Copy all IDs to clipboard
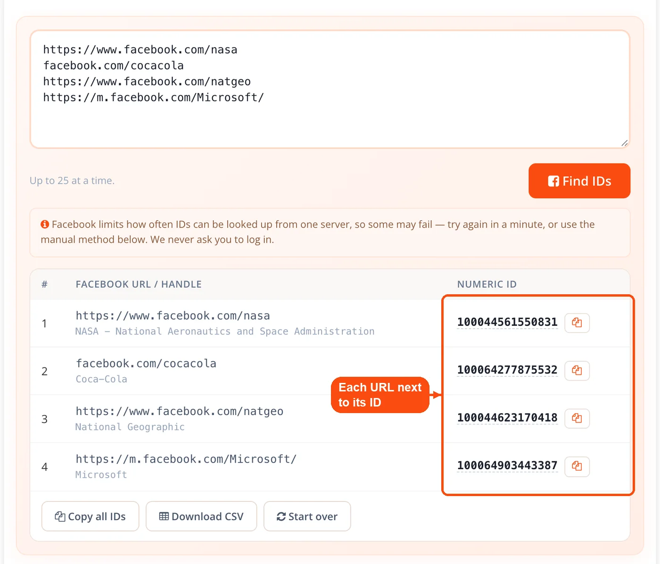Image resolution: width=660 pixels, height=564 pixels. click(x=90, y=516)
